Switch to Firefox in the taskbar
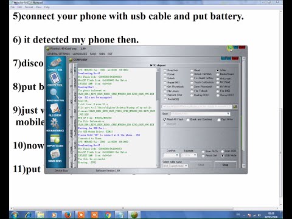The image size is (292, 219). [68, 215]
